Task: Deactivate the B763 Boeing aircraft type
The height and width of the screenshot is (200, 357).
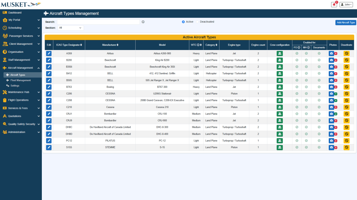Action: (x=347, y=87)
